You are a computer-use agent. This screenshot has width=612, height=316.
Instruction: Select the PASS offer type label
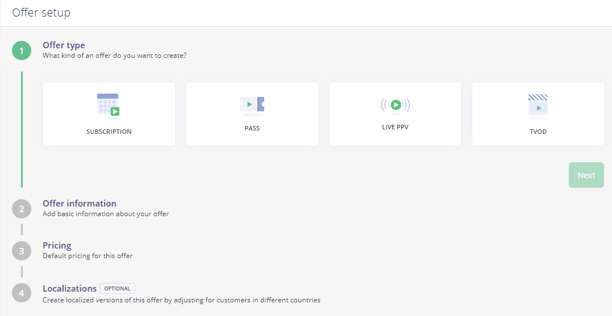pos(252,128)
